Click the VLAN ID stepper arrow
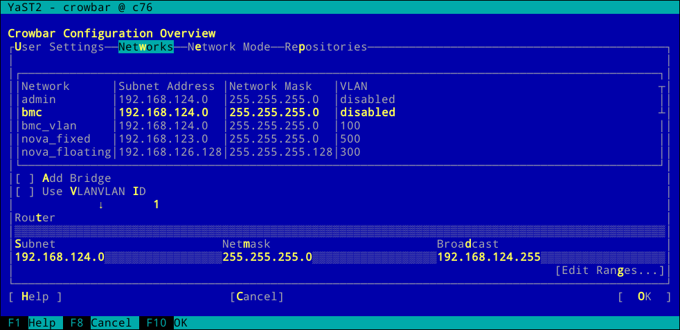The image size is (680, 330). (100, 205)
